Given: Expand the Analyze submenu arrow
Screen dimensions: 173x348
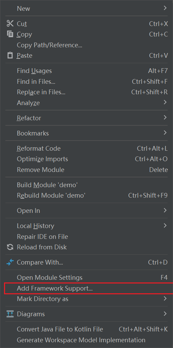Looking at the screenshot, I should (x=165, y=102).
